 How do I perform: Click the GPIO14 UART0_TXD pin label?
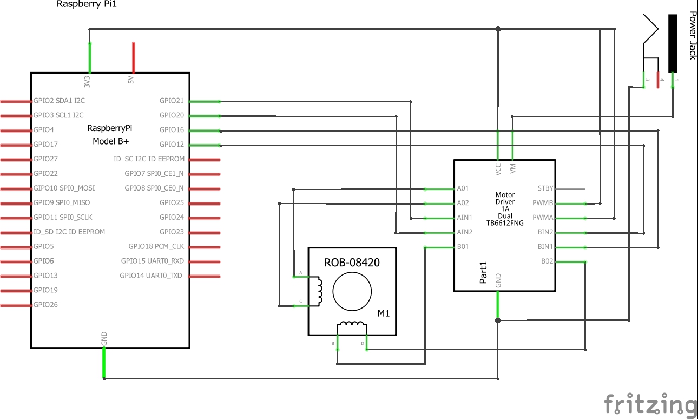[152, 276]
